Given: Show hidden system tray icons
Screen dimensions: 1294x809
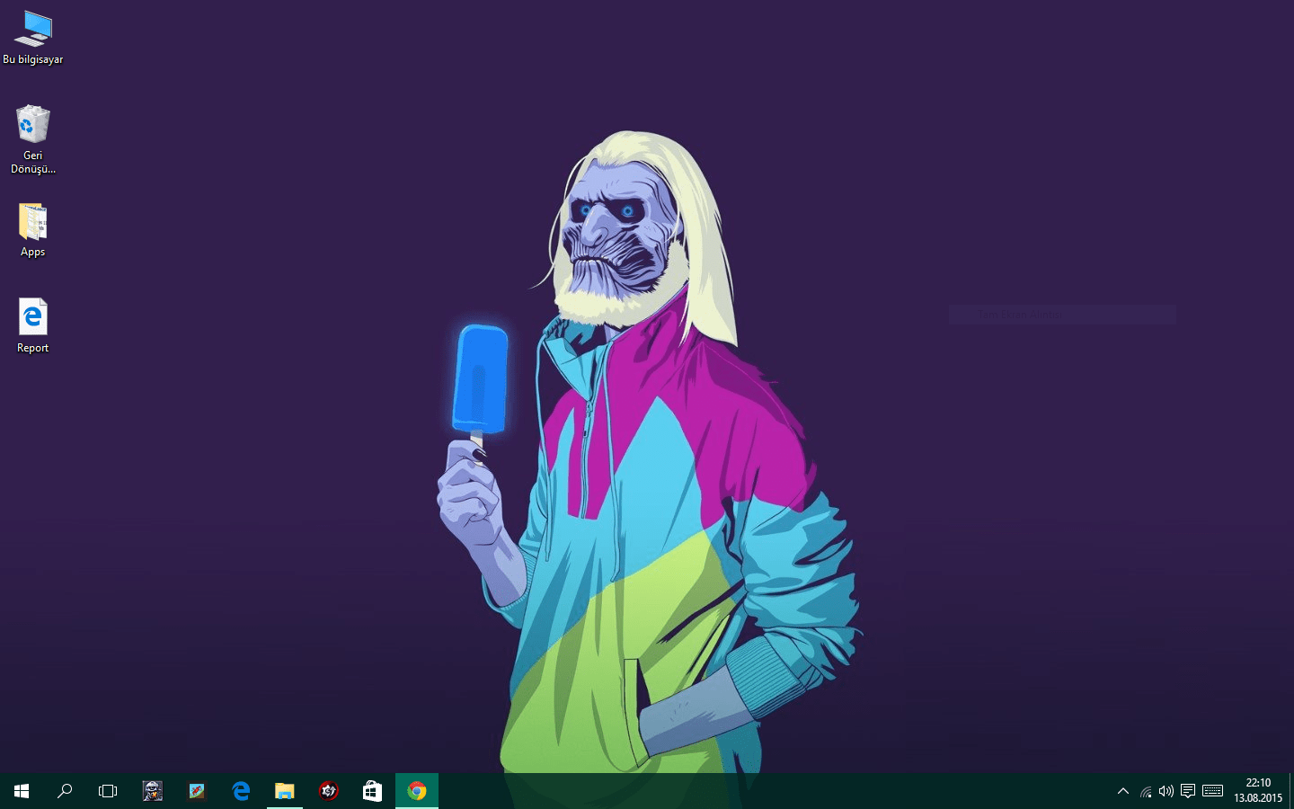Looking at the screenshot, I should click(1123, 791).
